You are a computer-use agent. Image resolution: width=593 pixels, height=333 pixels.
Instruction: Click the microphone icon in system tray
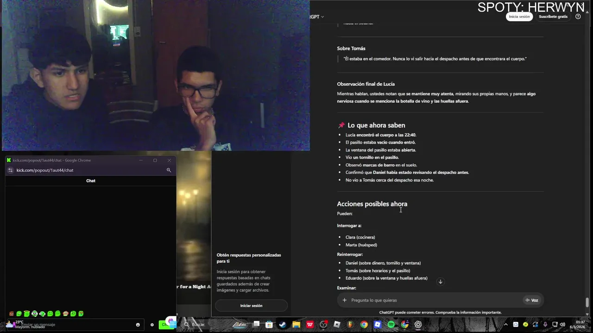pyautogui.click(x=545, y=325)
